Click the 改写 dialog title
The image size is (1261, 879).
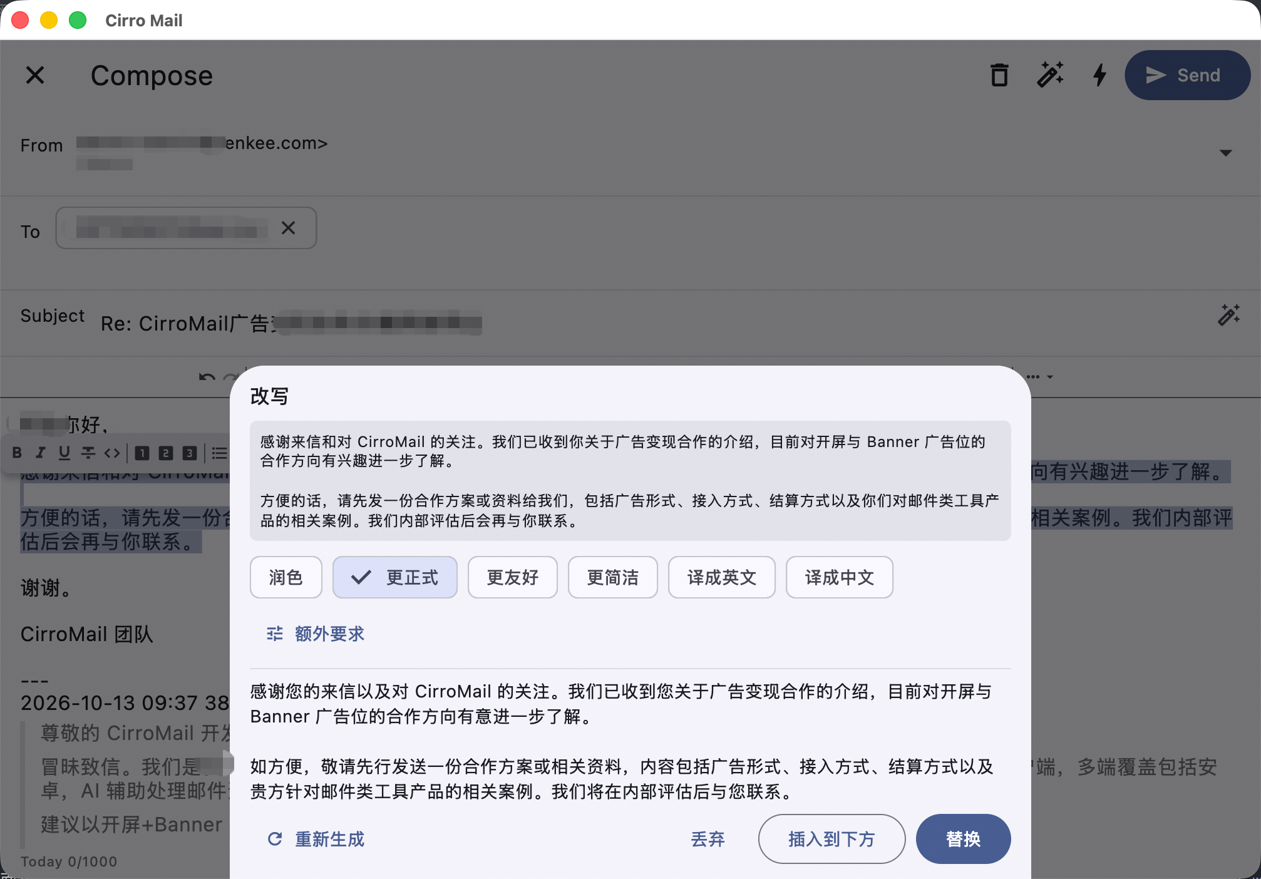click(x=269, y=396)
